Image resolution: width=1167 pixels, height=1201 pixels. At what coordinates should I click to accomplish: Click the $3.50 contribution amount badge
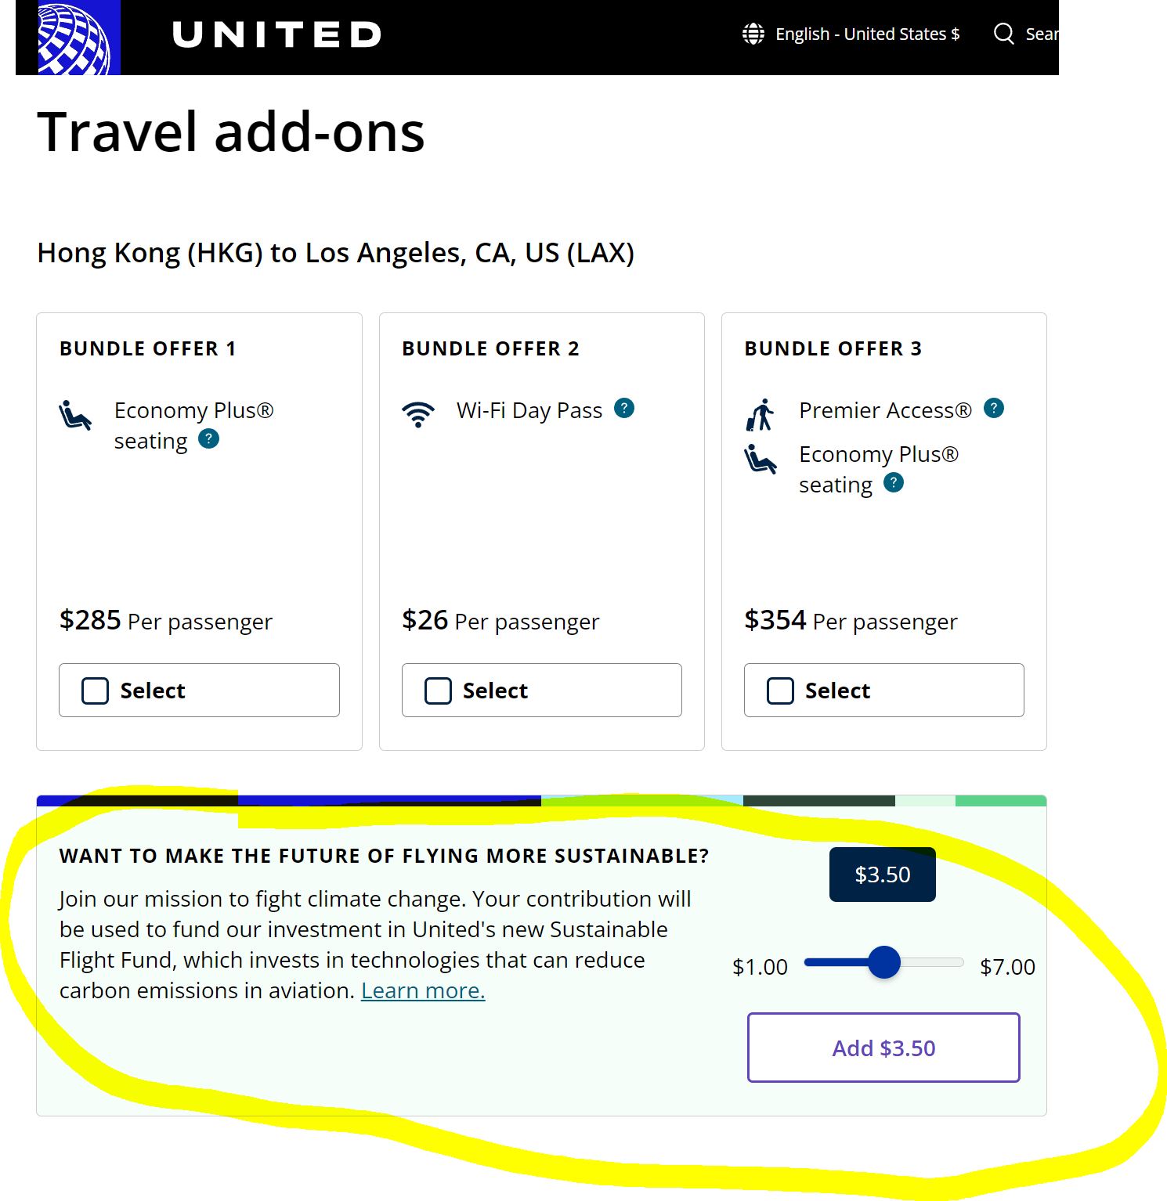tap(883, 875)
